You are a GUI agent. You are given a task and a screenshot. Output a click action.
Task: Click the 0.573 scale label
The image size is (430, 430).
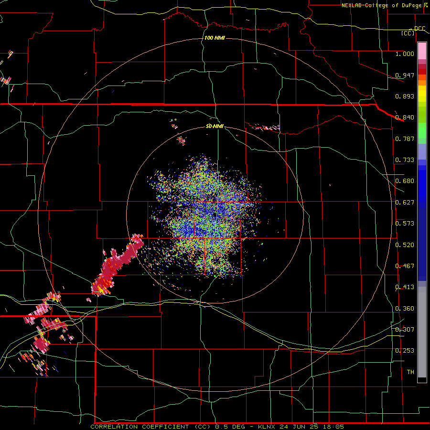click(405, 224)
